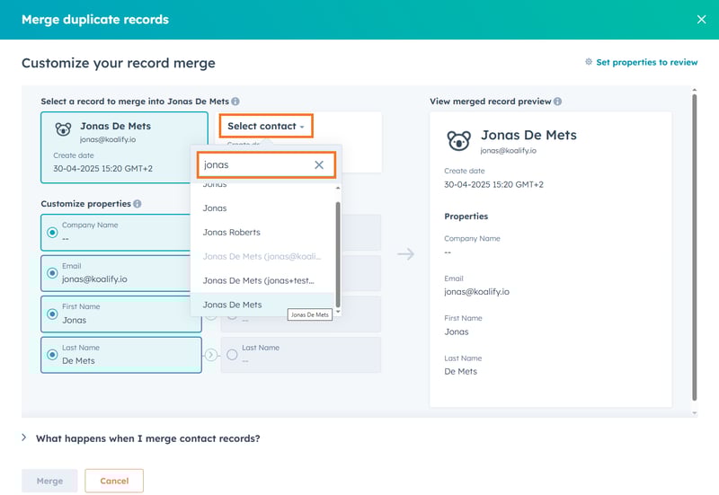
Task: Click '30-04-2025 15:20 GMT+2' in the preview
Action: 493,185
